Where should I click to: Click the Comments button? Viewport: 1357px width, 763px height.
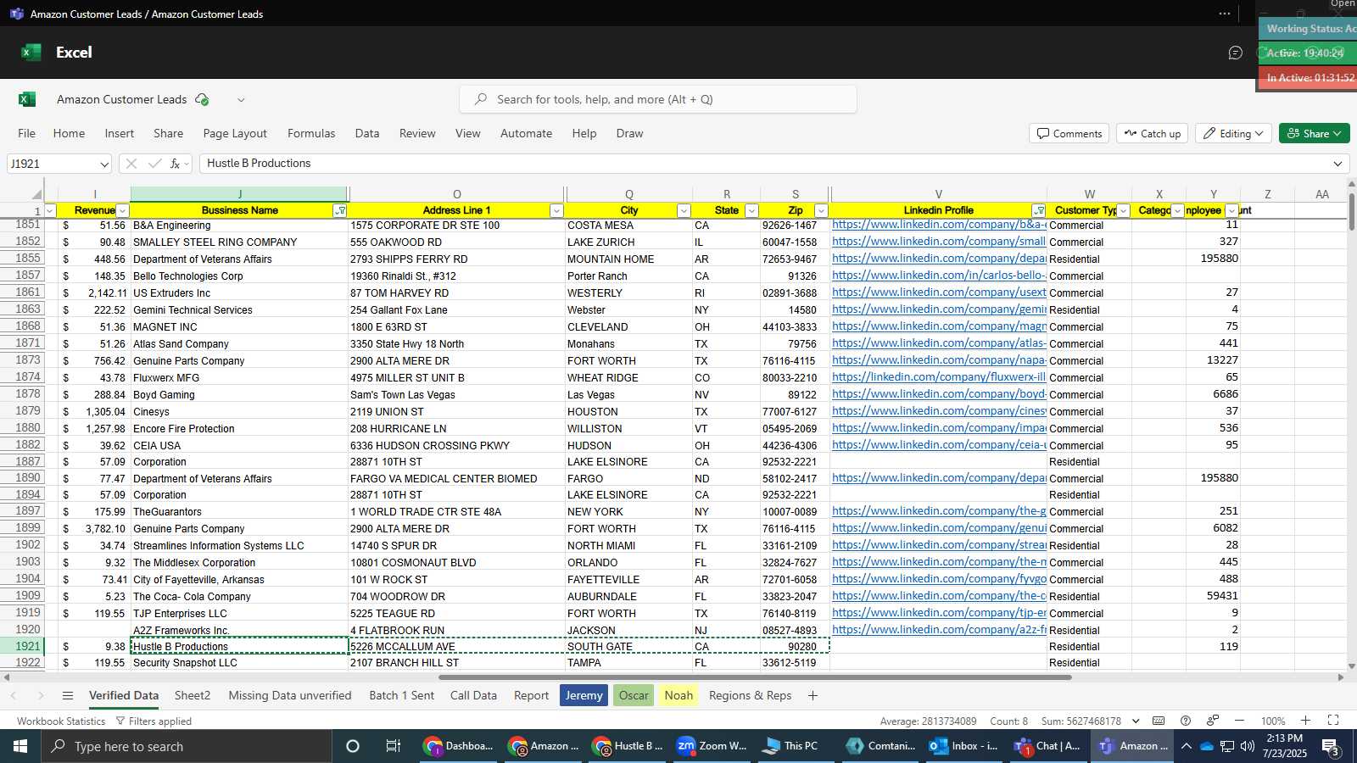(1069, 134)
